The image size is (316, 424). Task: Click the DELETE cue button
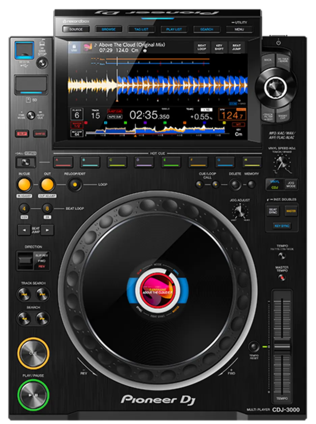235,184
